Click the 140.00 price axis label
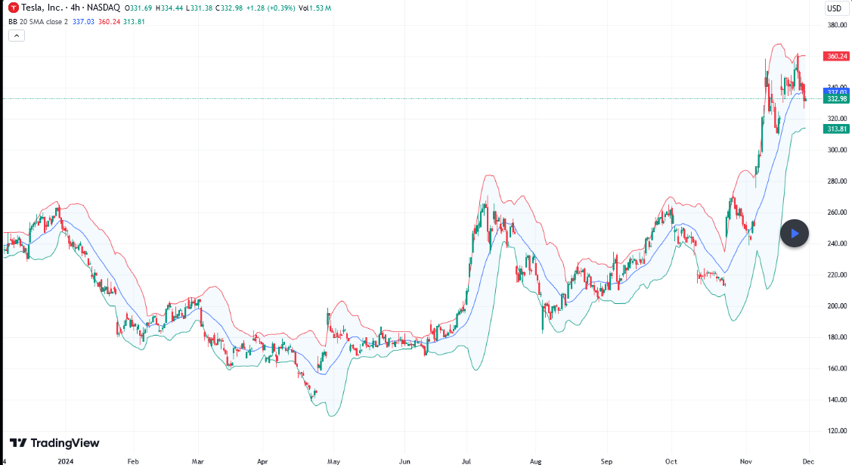Screen dimensions: 852x465 pyautogui.click(x=837, y=400)
